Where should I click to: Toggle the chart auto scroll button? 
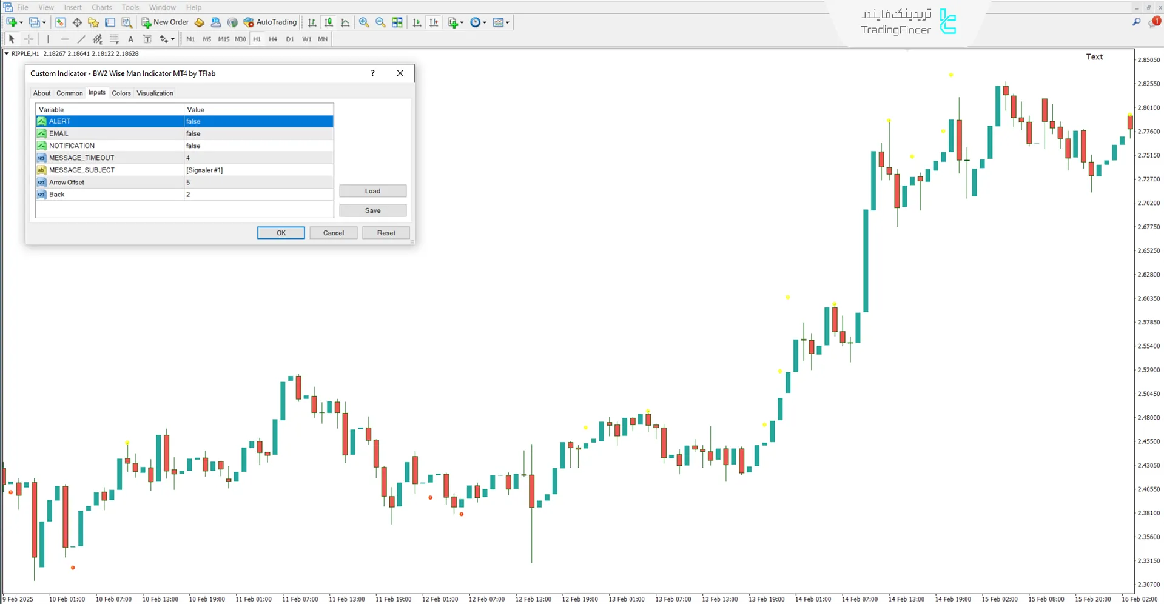coord(417,22)
